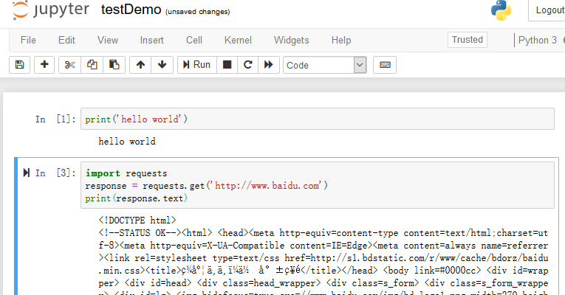
Task: Restart the kernel with circular arrow icon
Action: [248, 65]
